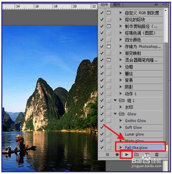The height and width of the screenshot is (174, 172).
Task: Select the 动作 tab
Action: tap(104, 5)
